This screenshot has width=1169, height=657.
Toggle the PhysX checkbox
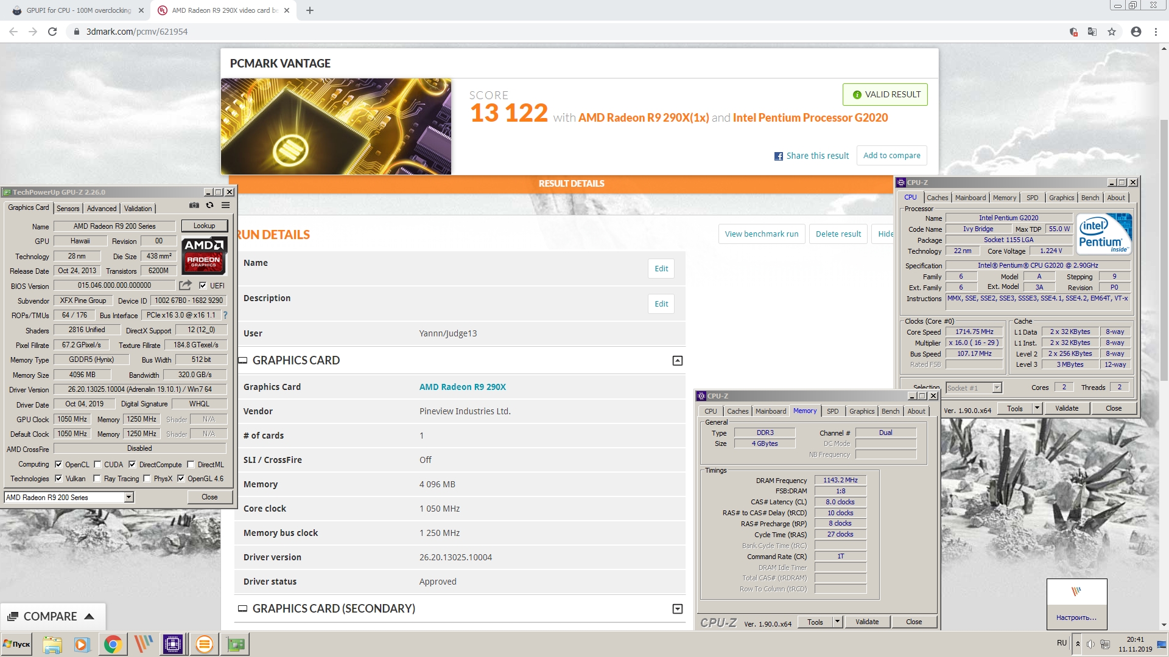coord(147,479)
